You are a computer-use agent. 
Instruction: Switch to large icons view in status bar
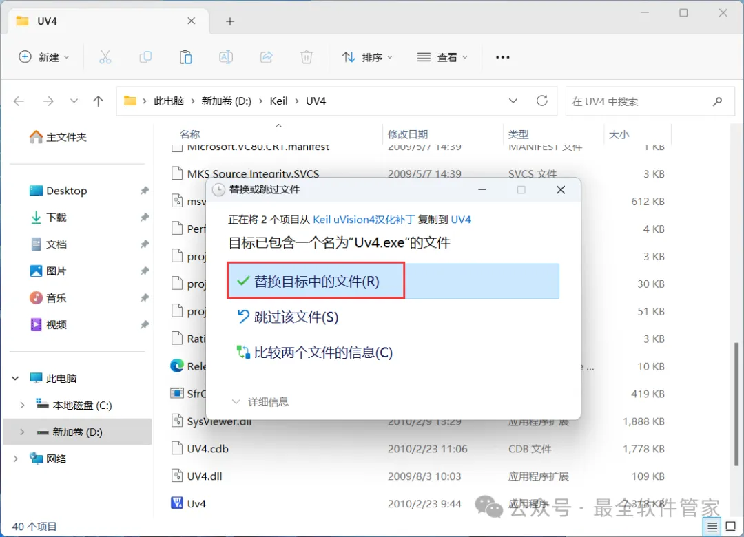(731, 526)
